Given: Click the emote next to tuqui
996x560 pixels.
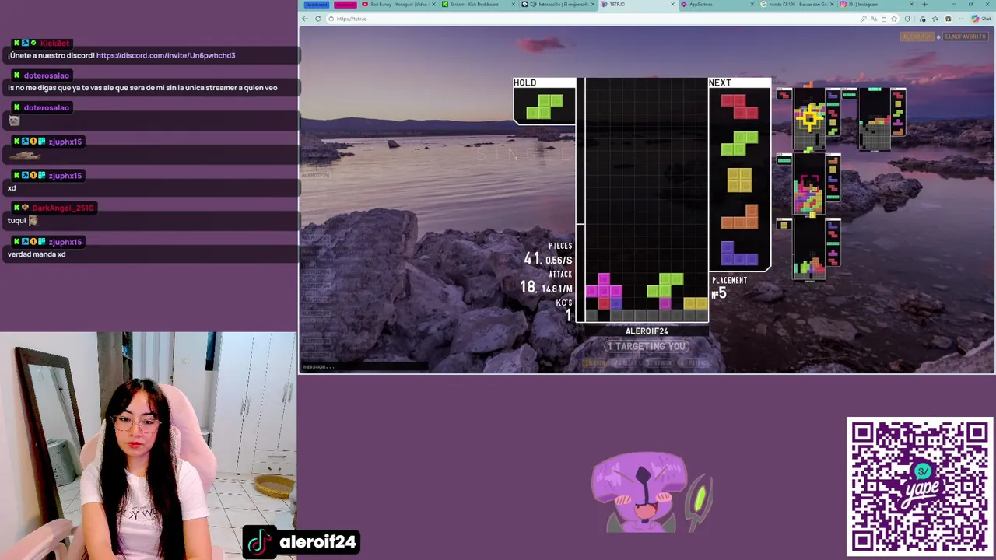Looking at the screenshot, I should click(33, 221).
